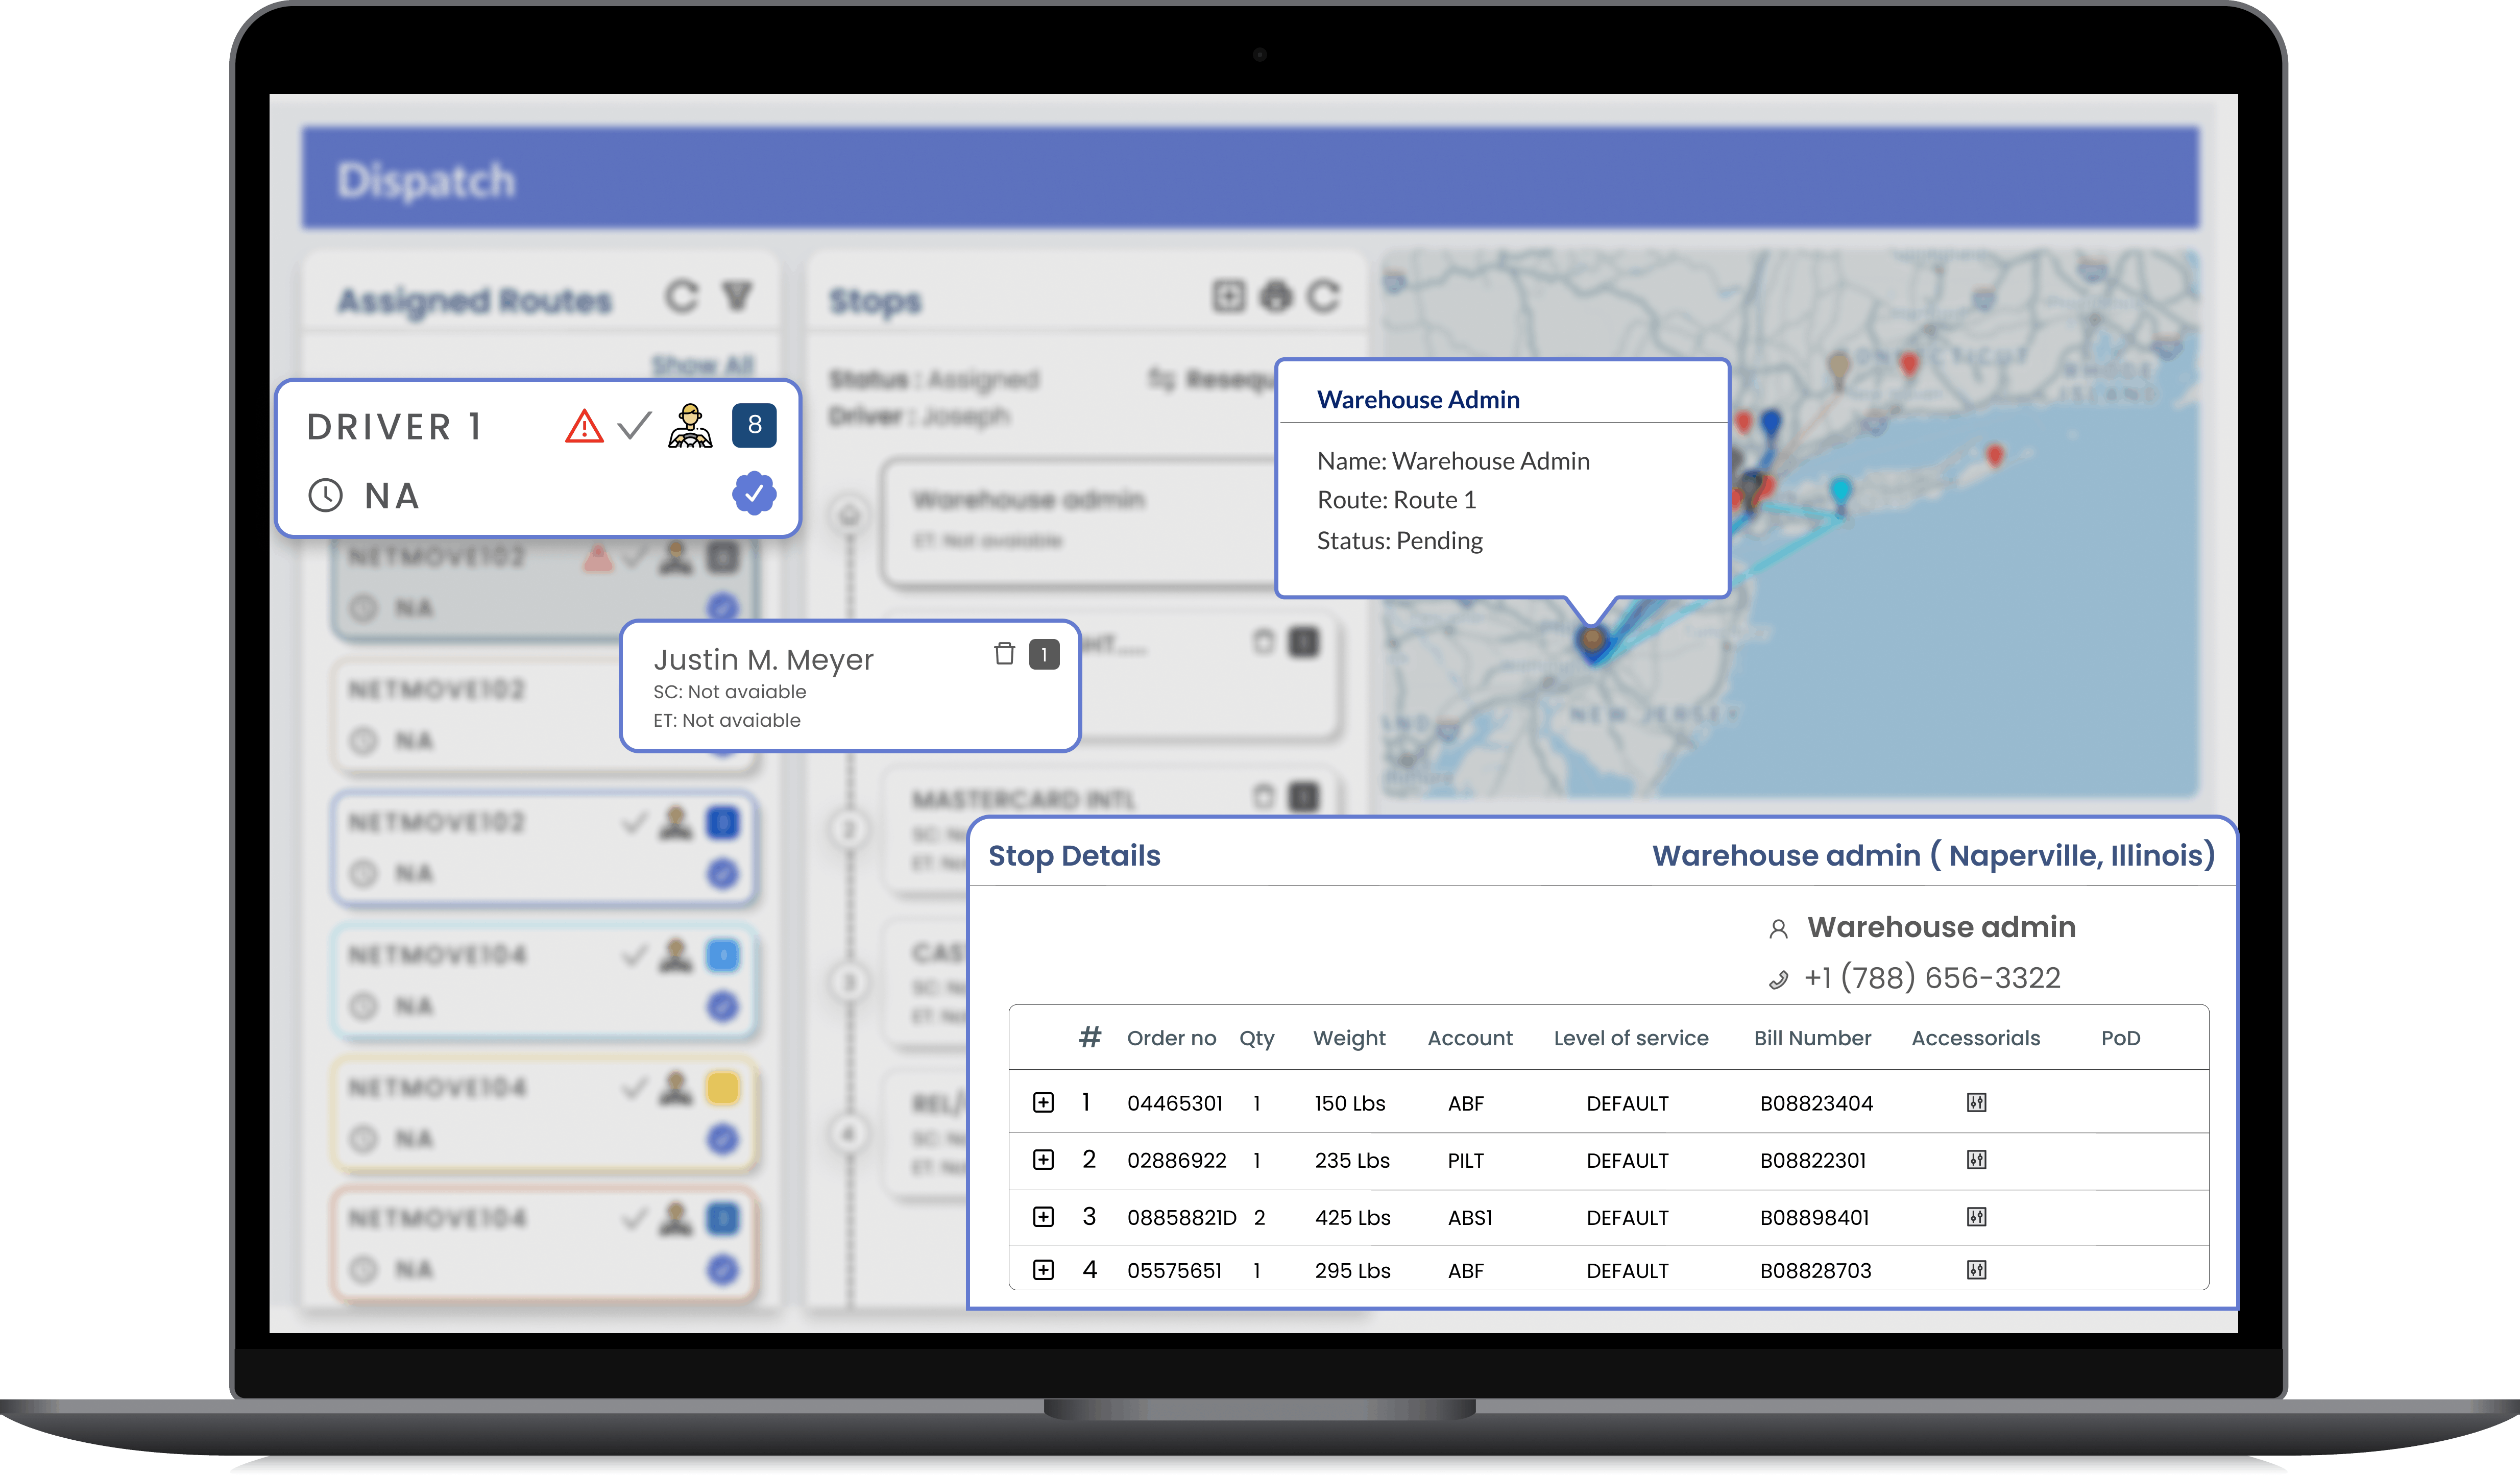
Task: Click the Accessorials column header
Action: coord(1975,1038)
